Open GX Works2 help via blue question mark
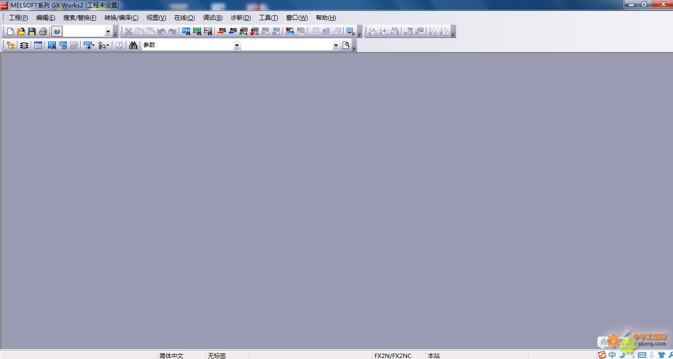This screenshot has height=359, width=673. (x=57, y=32)
